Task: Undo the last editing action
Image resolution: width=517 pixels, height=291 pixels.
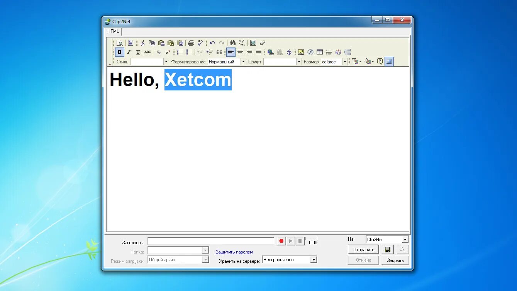Action: (x=212, y=43)
